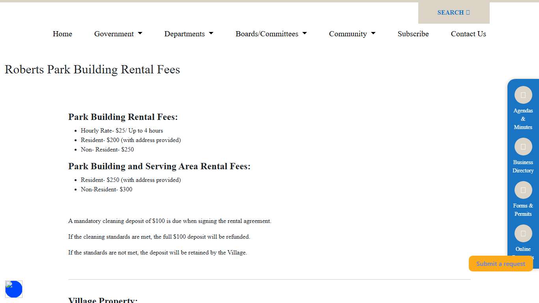Open the fourth circular quick-link icon
Viewport: 539px width, 303px height.
point(523,233)
